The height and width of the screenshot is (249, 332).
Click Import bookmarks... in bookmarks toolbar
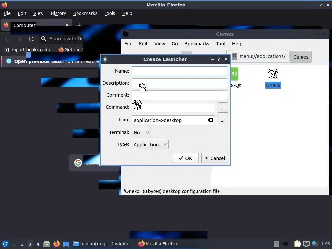click(30, 50)
